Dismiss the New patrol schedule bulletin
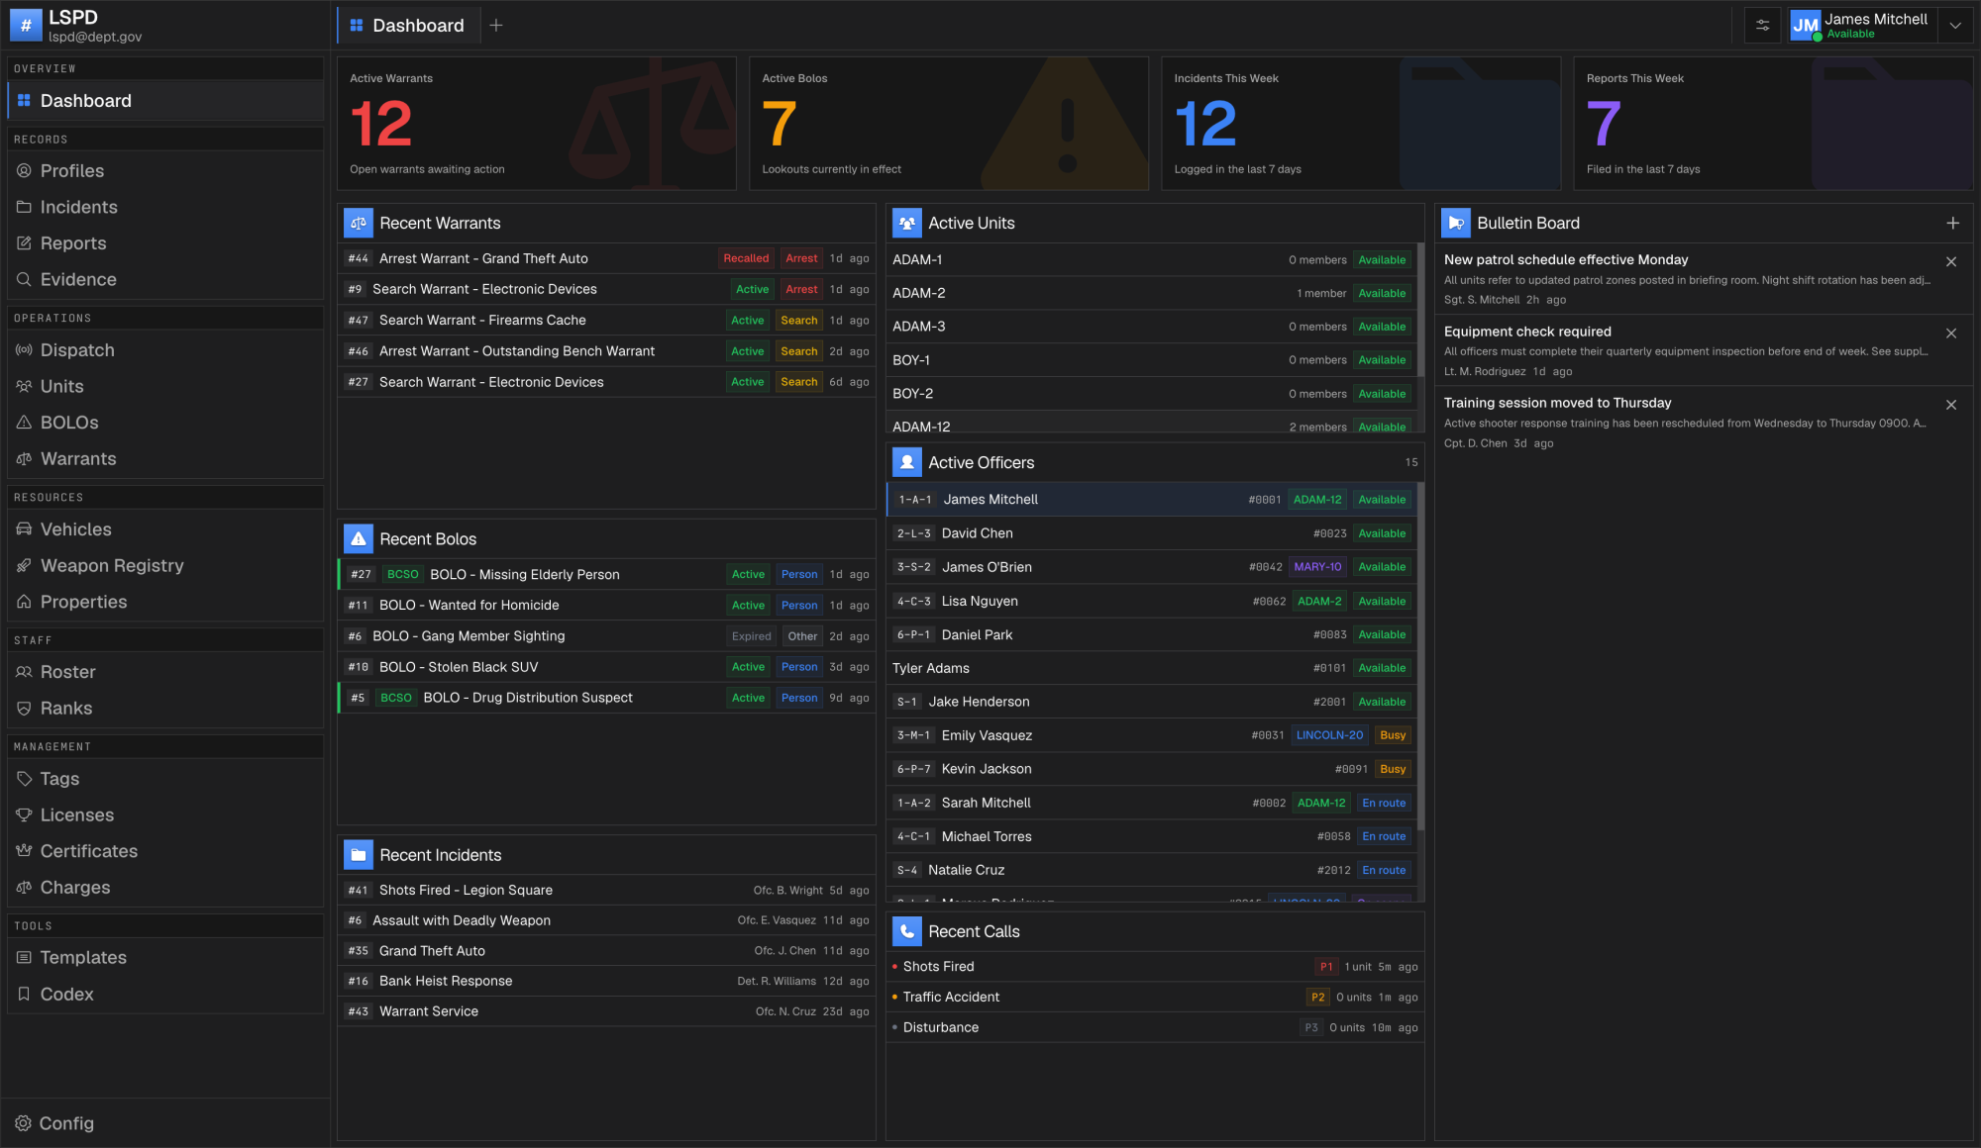 point(1951,262)
